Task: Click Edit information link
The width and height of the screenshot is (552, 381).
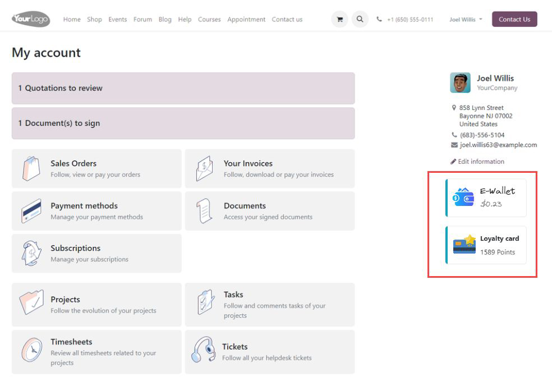Action: pos(481,162)
